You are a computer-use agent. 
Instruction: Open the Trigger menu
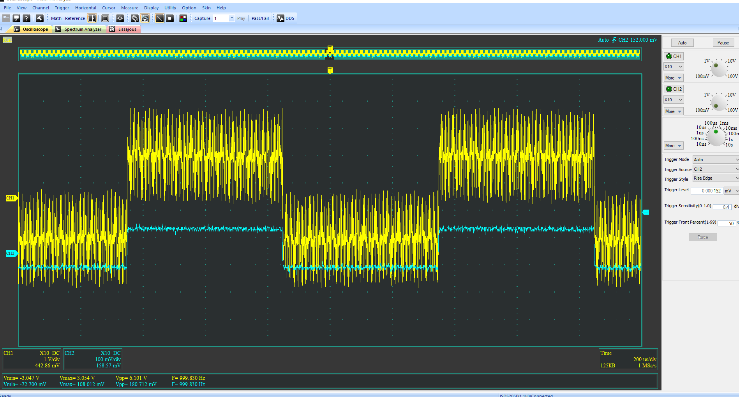[x=62, y=8]
